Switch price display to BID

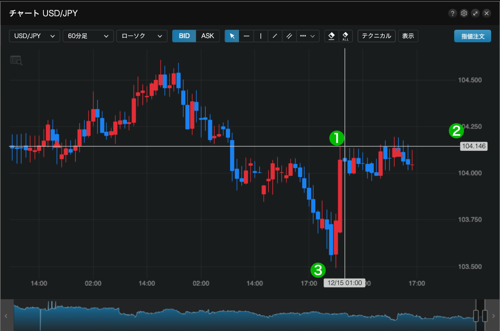[184, 36]
